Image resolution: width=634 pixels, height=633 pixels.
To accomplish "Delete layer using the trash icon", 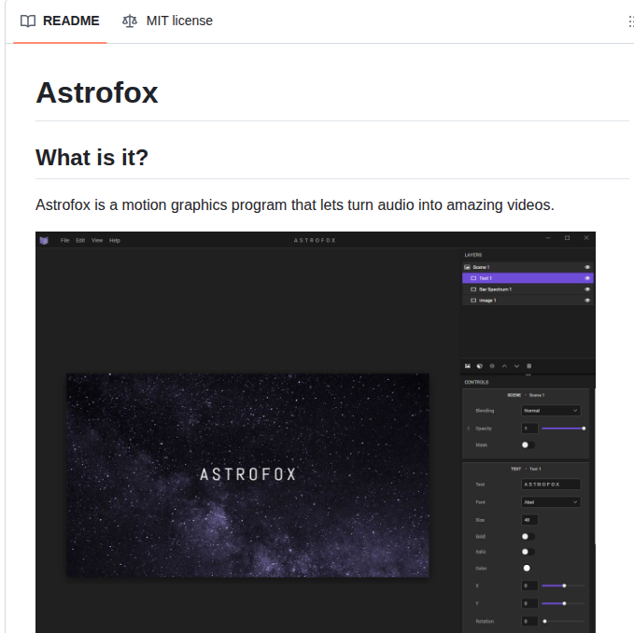I will tap(528, 366).
